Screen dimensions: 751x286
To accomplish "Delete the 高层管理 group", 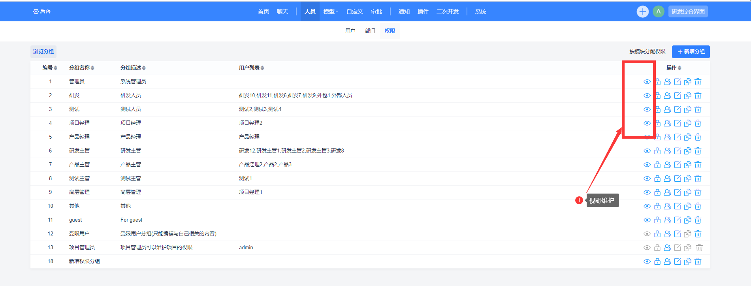I will point(698,192).
